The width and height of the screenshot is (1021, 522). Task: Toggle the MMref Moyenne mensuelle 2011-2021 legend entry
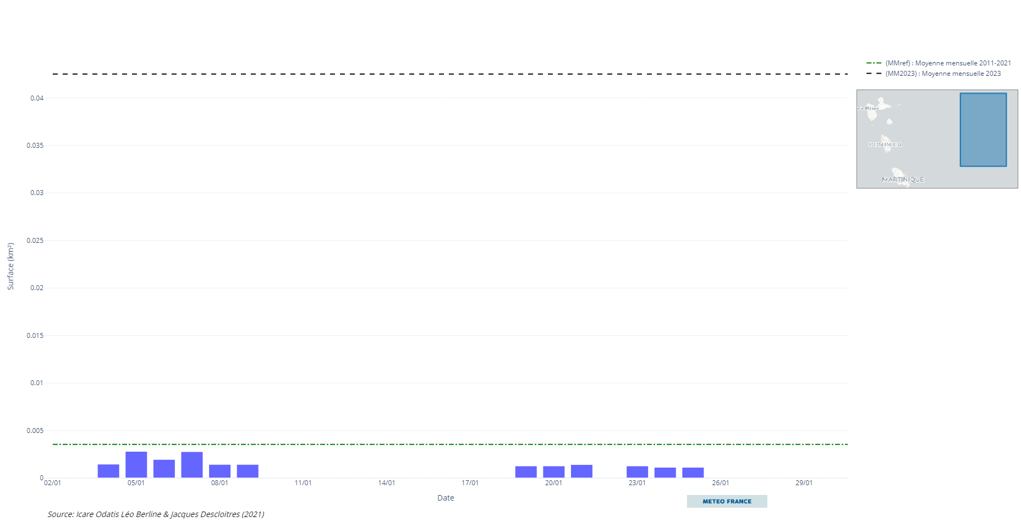[x=948, y=63]
